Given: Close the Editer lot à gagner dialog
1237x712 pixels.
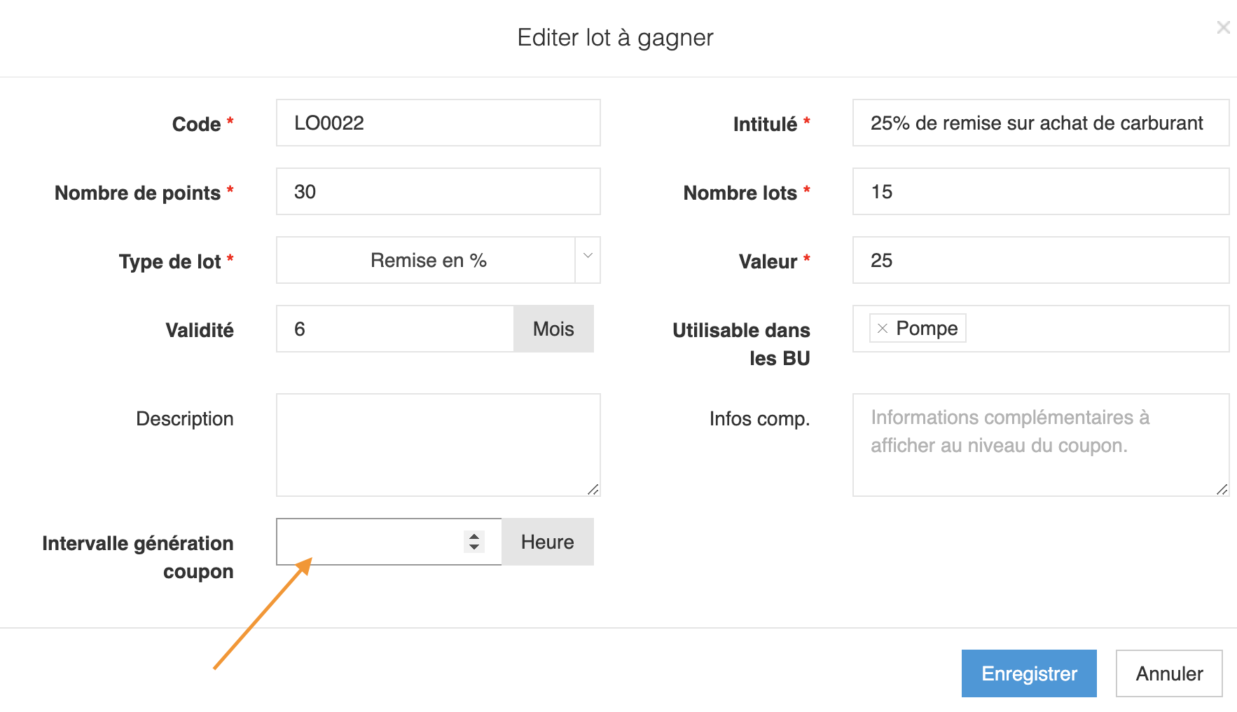Looking at the screenshot, I should tap(1223, 27).
